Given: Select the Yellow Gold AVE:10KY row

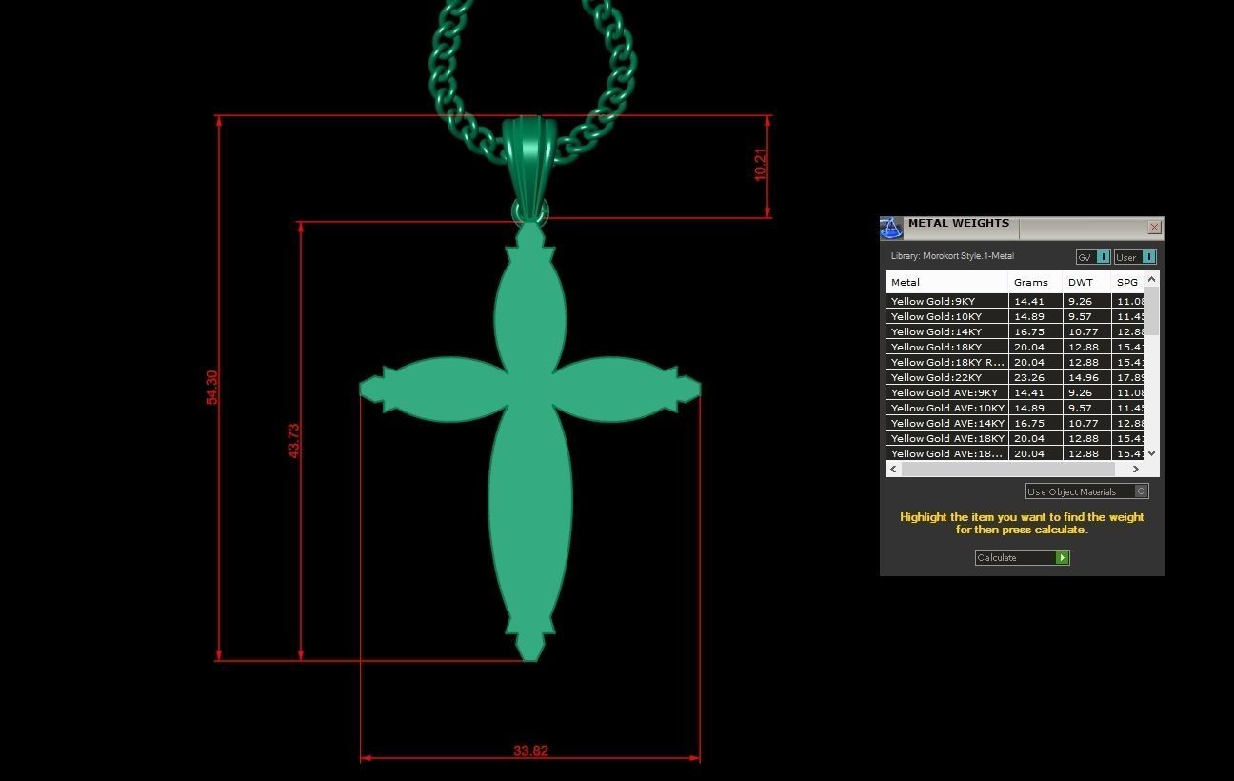Looking at the screenshot, I should click(1015, 408).
